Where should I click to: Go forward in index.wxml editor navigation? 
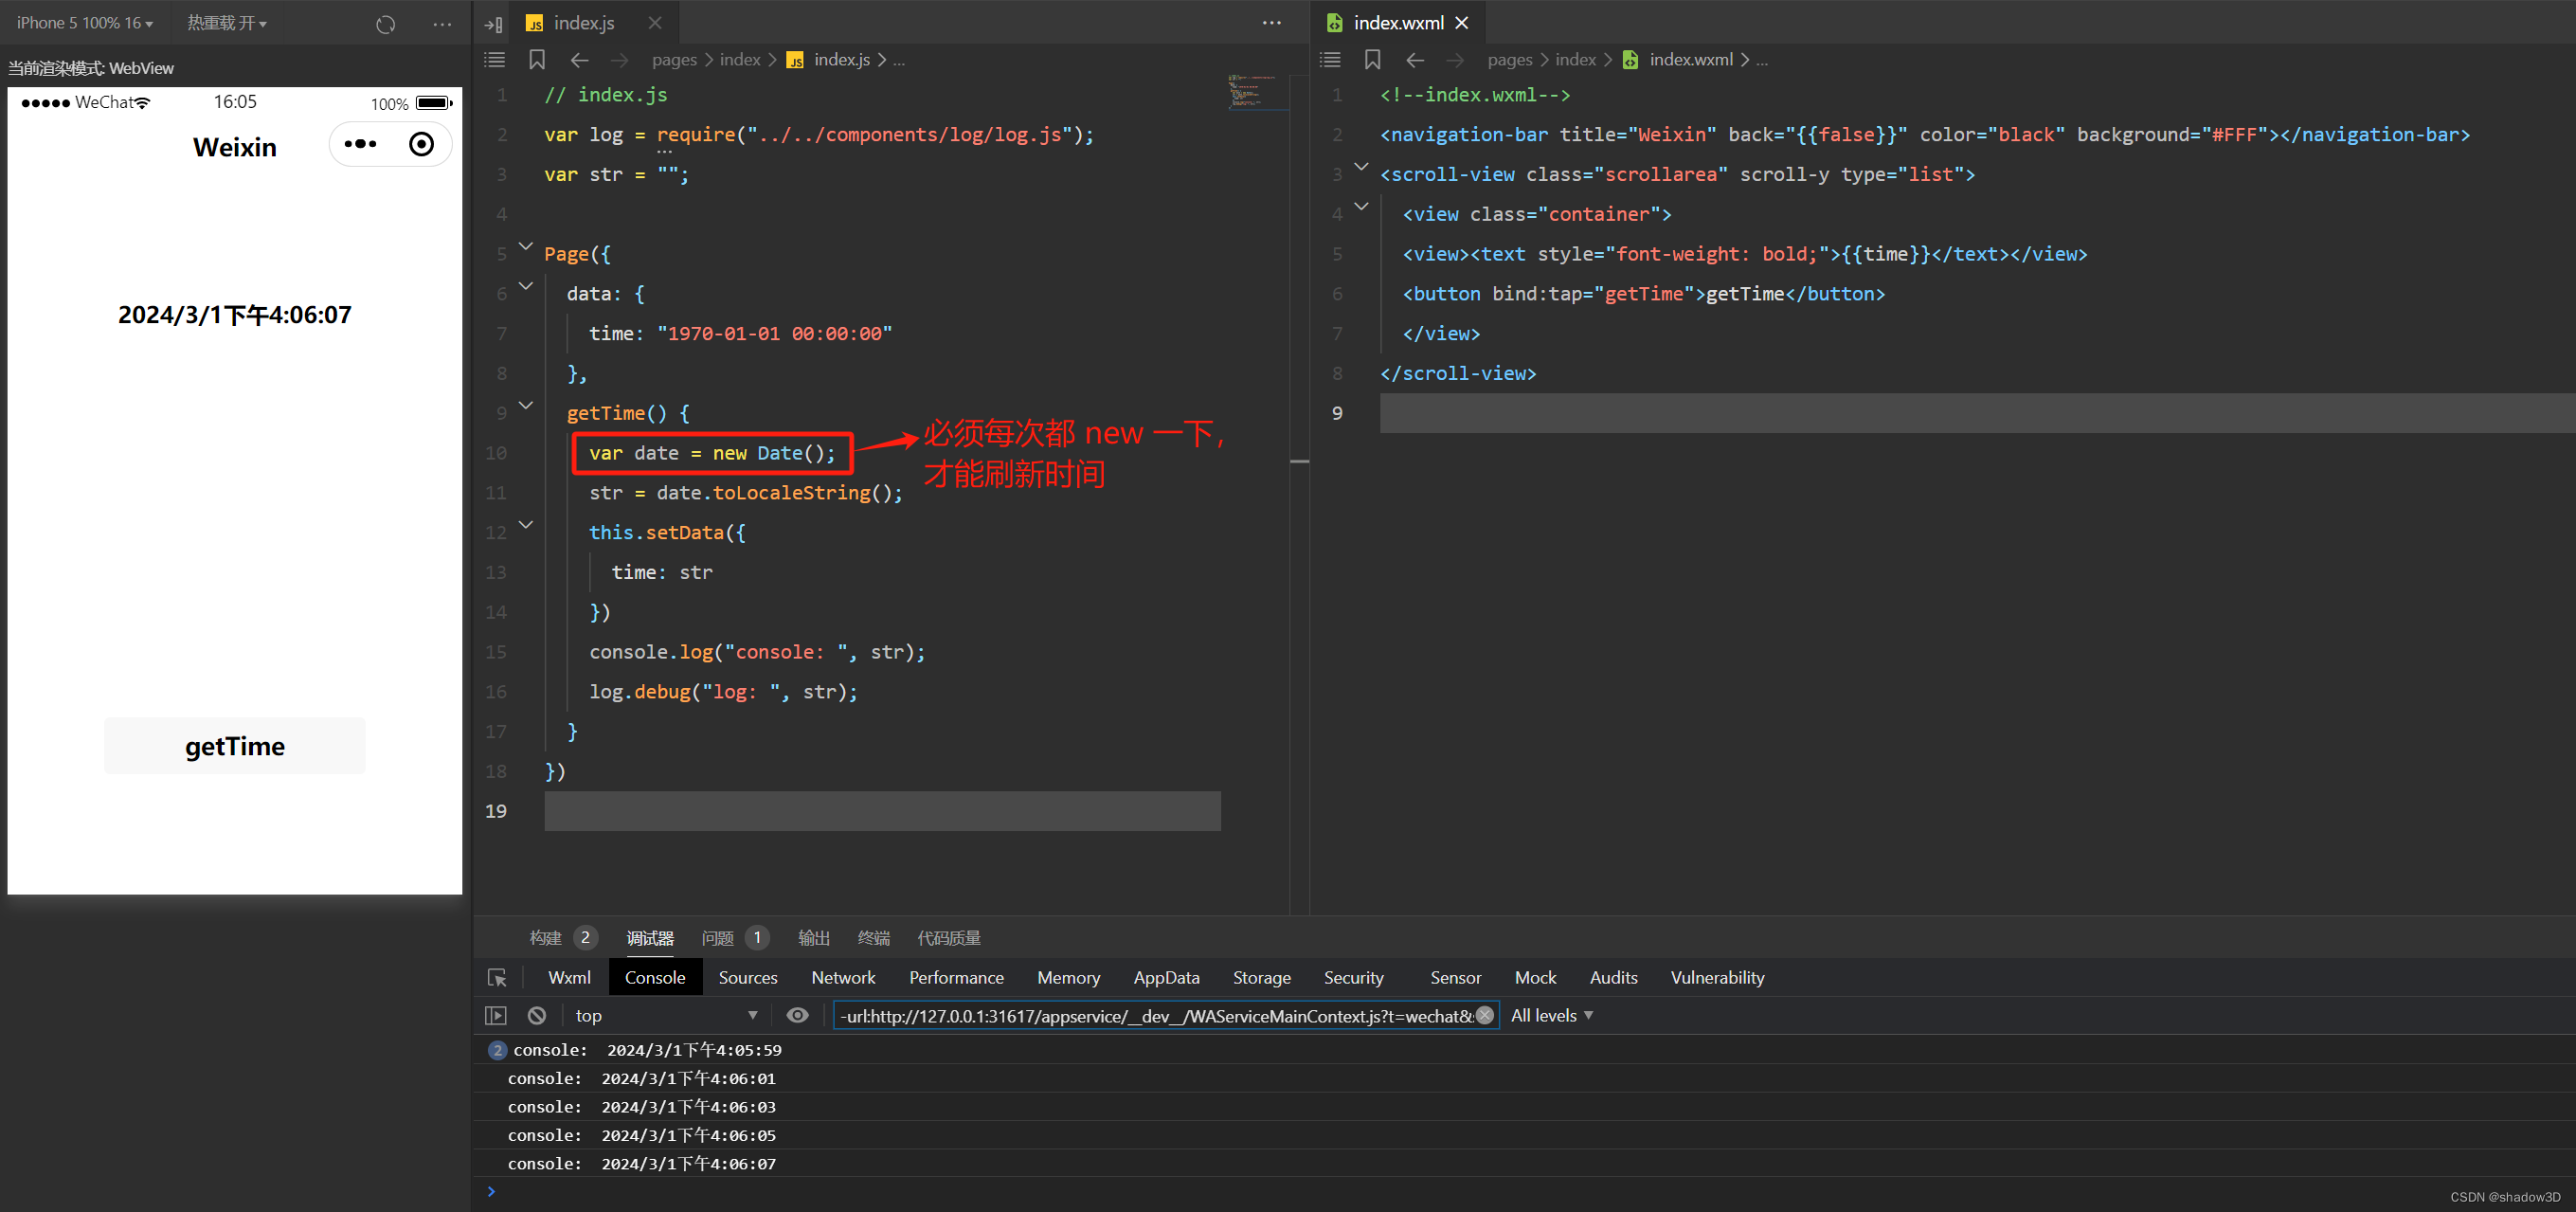pos(1455,60)
